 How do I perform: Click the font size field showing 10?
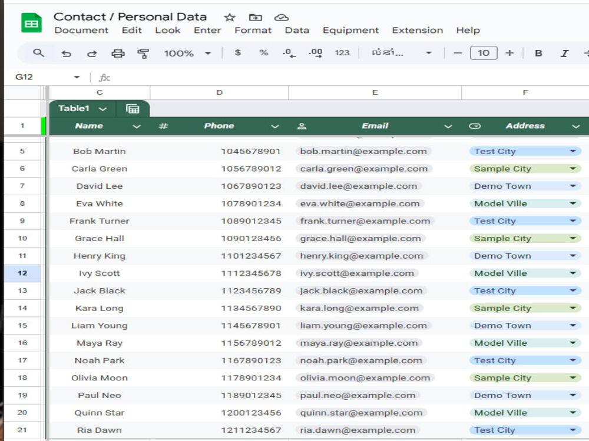point(484,53)
